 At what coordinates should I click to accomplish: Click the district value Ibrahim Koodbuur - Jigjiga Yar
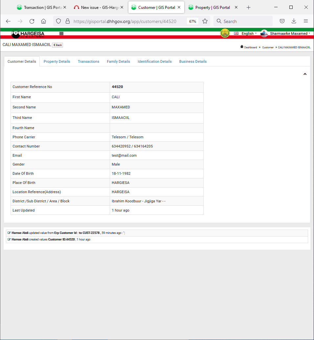(138, 201)
